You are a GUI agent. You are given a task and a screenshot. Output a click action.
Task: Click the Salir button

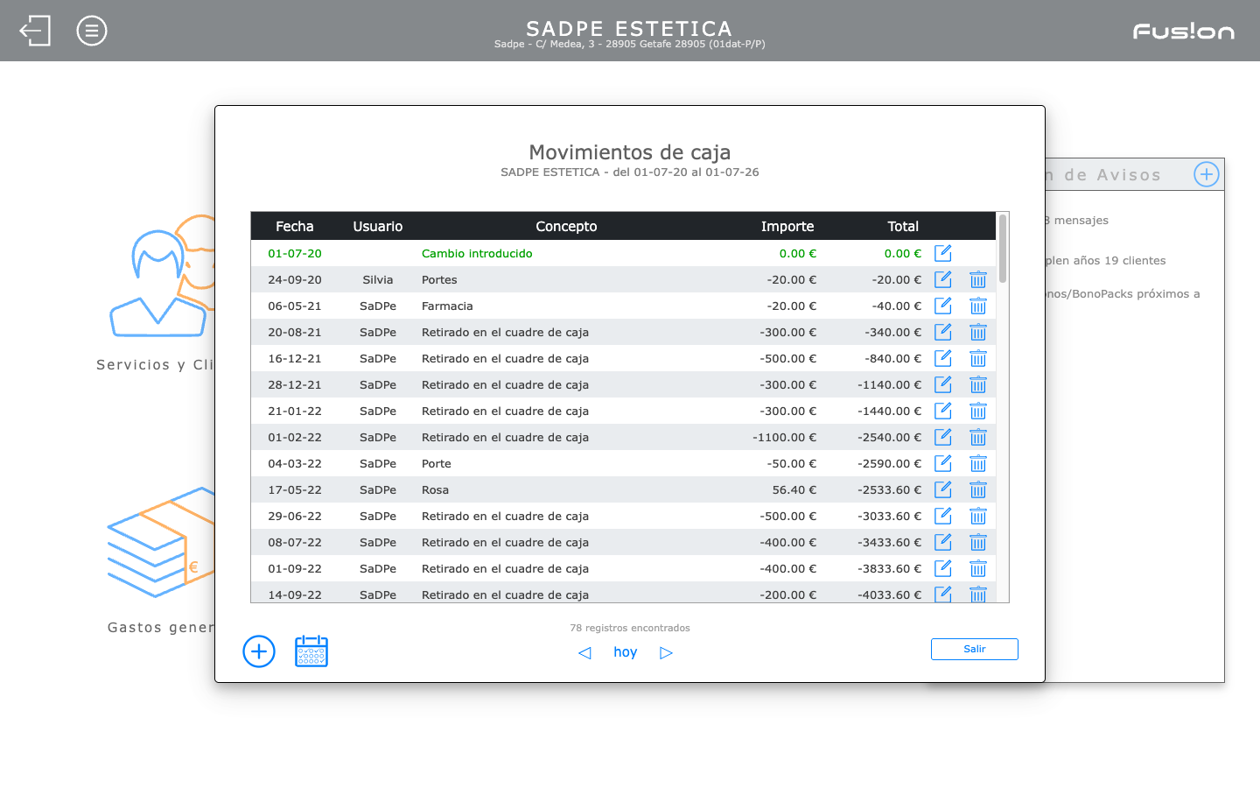(975, 649)
